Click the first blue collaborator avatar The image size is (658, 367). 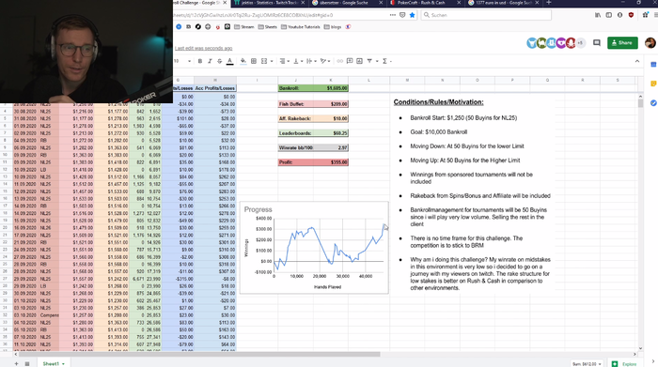[x=532, y=43]
